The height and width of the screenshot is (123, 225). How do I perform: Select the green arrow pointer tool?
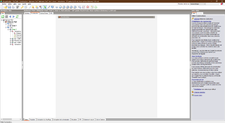pos(45,7)
